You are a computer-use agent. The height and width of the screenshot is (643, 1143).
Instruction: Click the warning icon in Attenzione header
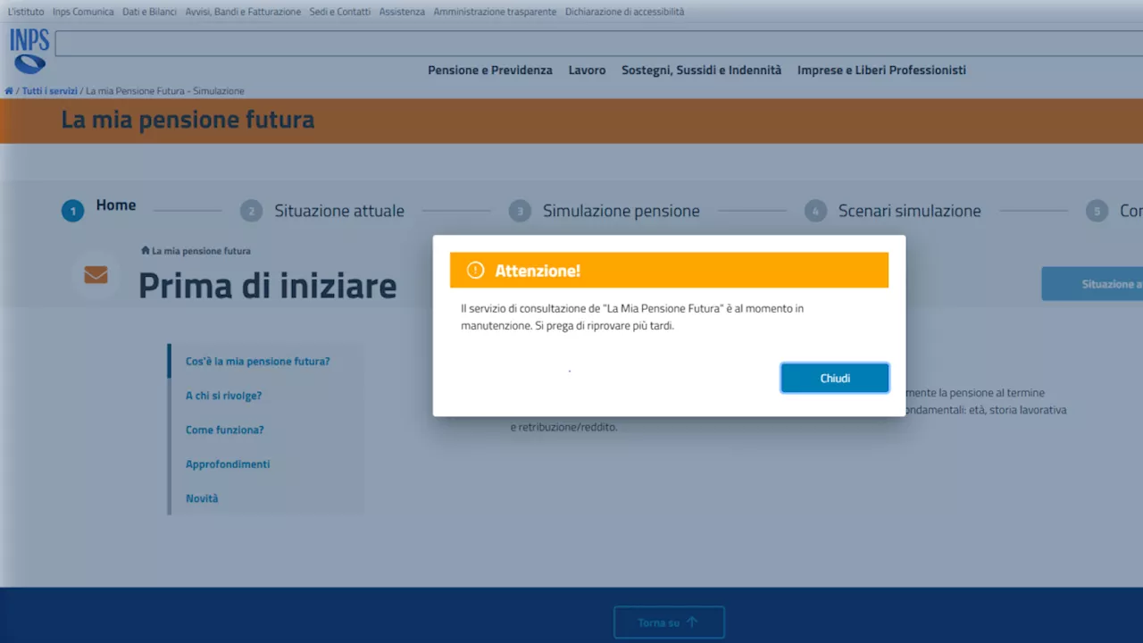pos(475,271)
